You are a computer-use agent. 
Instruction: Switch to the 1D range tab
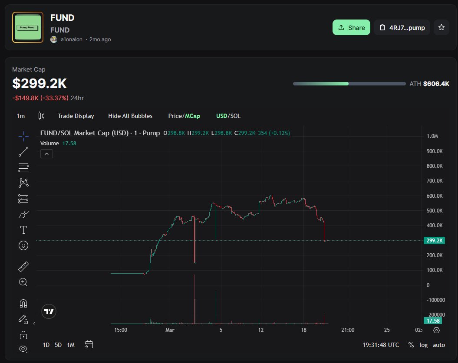click(x=46, y=345)
